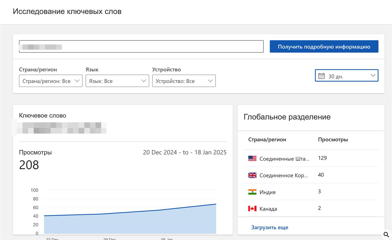This screenshot has height=240, width=392.
Task: Focus the keyword search input field
Action: pos(141,47)
